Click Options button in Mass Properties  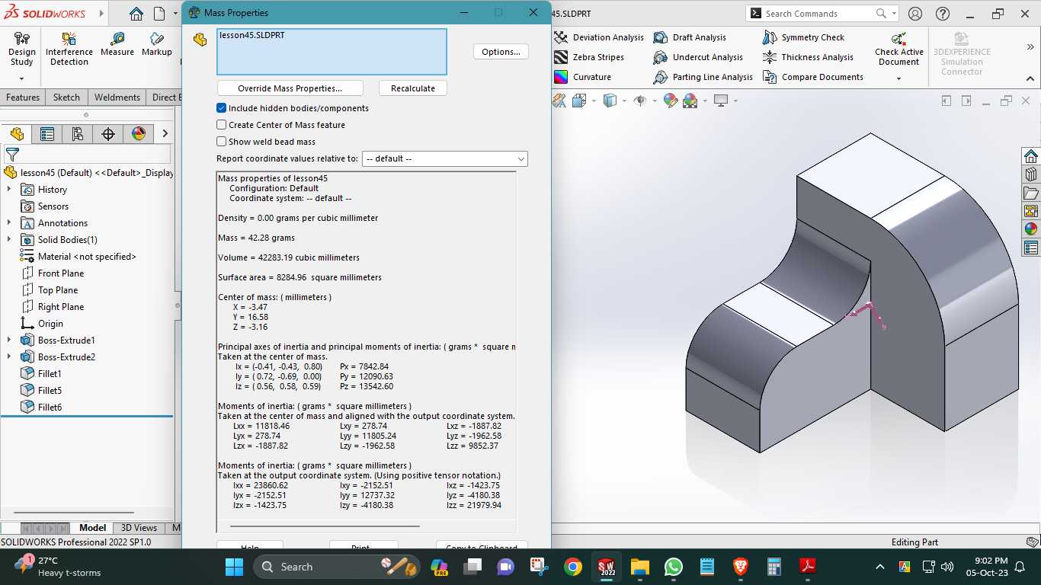pyautogui.click(x=501, y=52)
